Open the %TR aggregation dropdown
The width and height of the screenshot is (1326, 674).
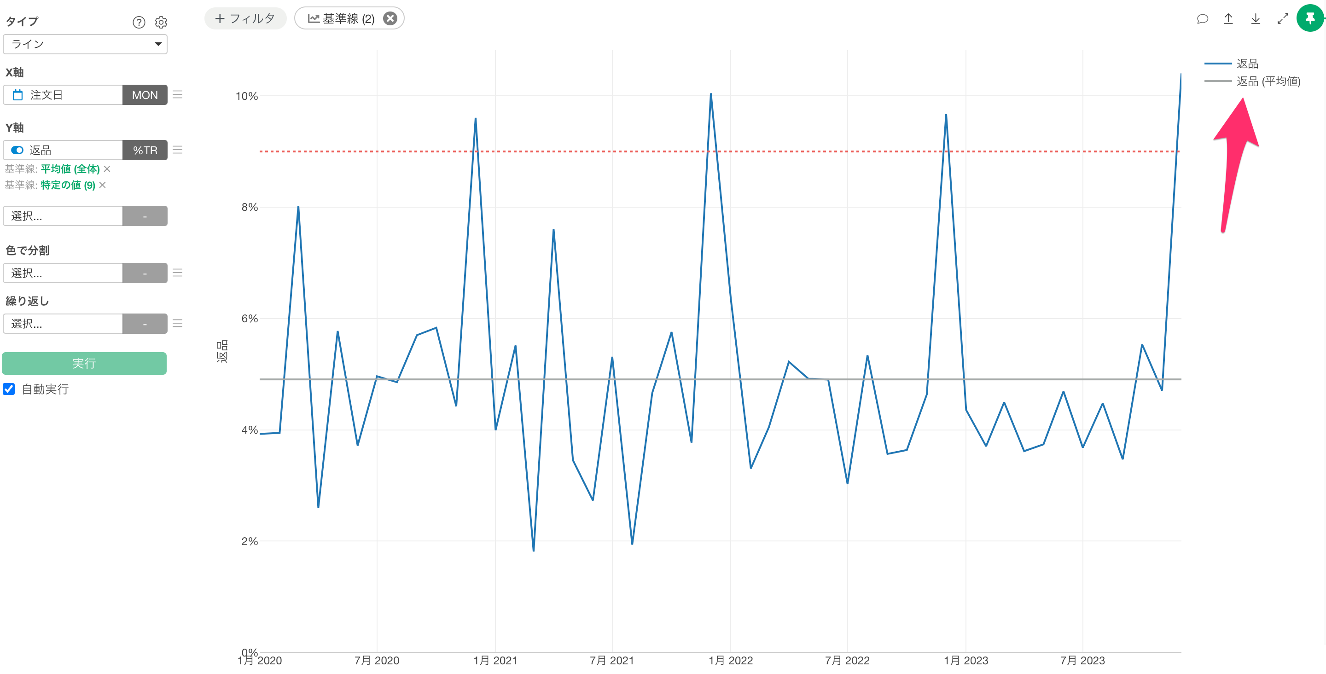pos(145,151)
